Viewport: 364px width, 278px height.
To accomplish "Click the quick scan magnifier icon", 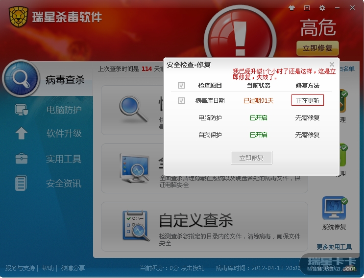I will 133,109.
